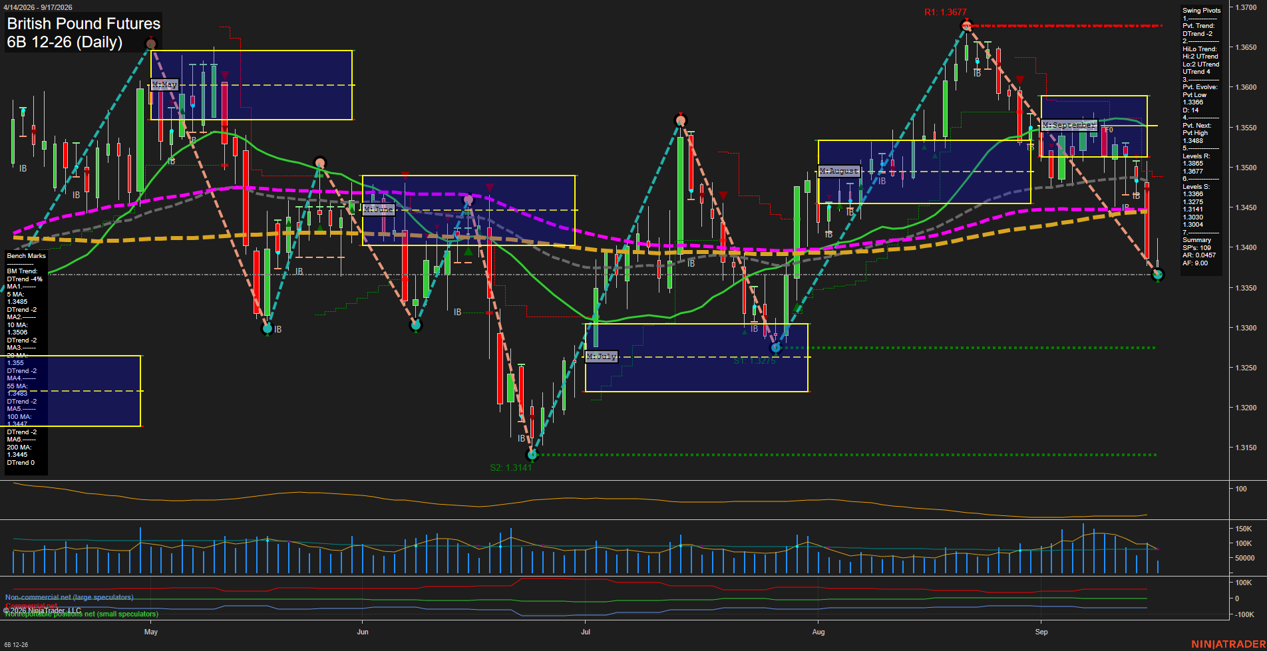Screen dimensions: 1267x651
Task: Click the Pvt. Next: entry
Action: [x=1197, y=126]
